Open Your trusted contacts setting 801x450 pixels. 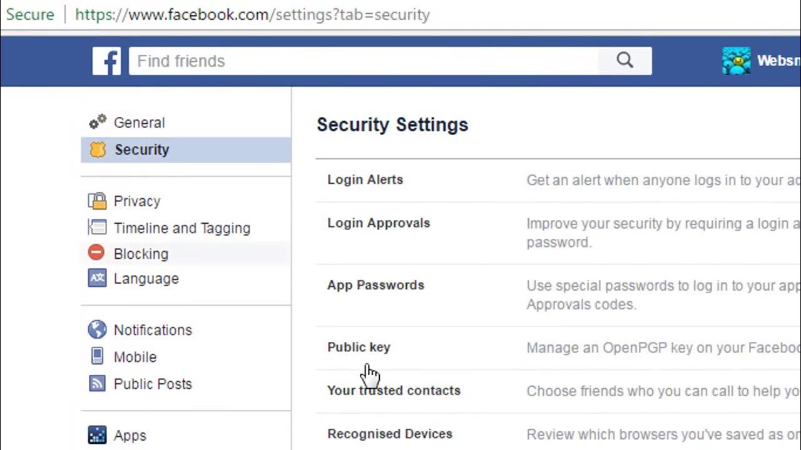tap(394, 391)
